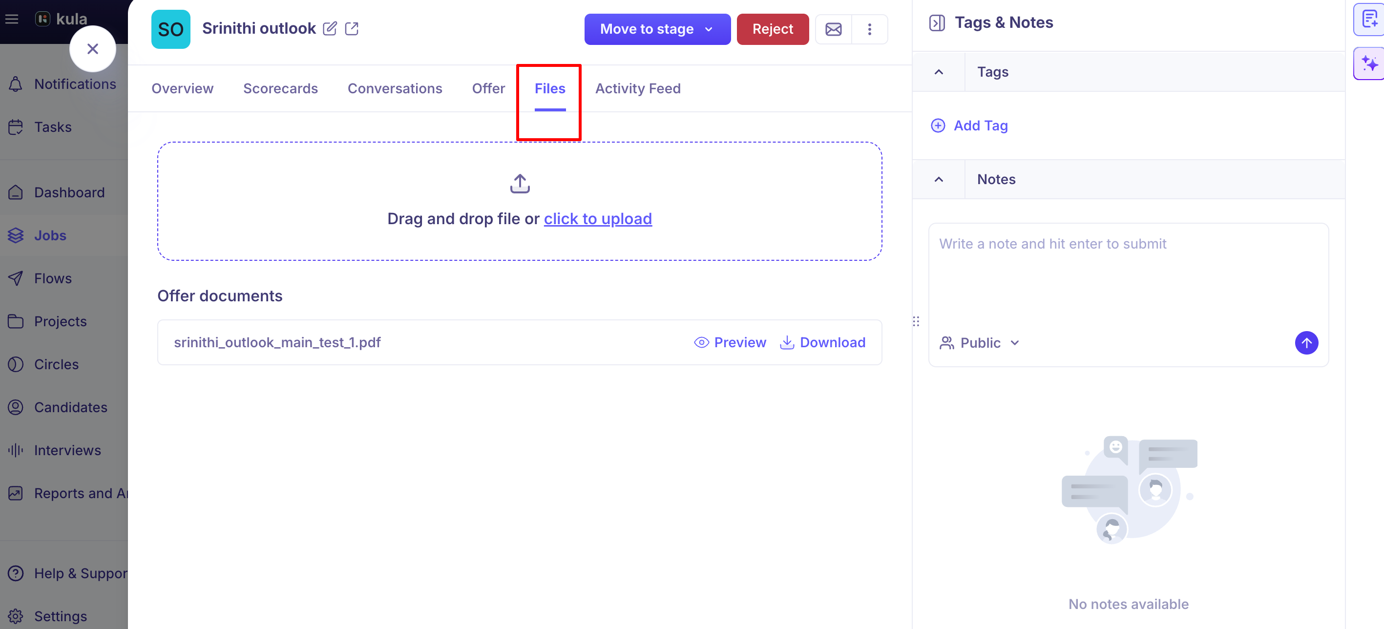Open the three-dot more options menu
The width and height of the screenshot is (1384, 629).
point(869,29)
